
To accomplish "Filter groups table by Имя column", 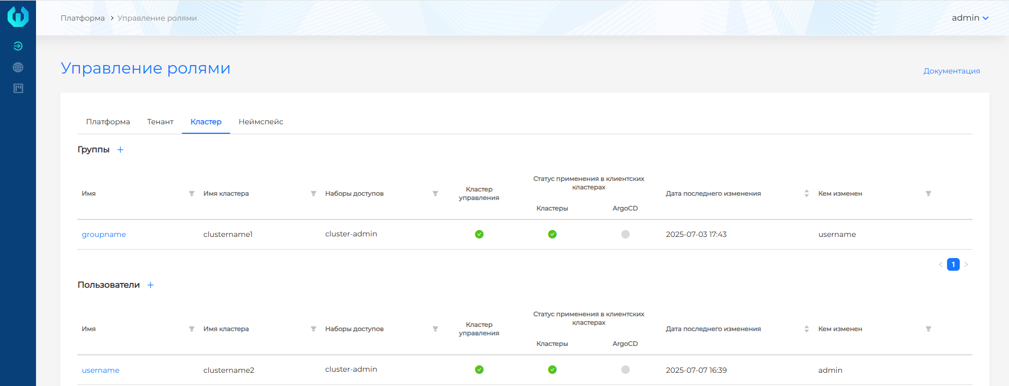I will 192,194.
